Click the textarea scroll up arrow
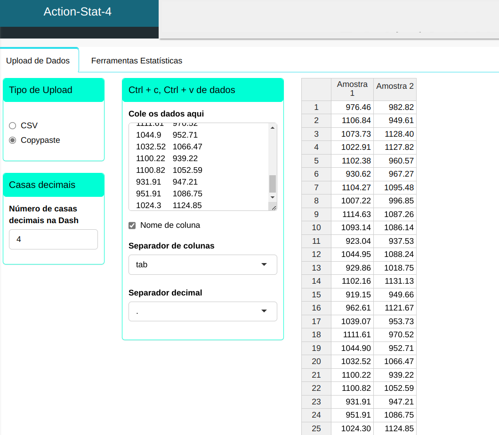Screen dimensions: 499x435 pos(273,127)
